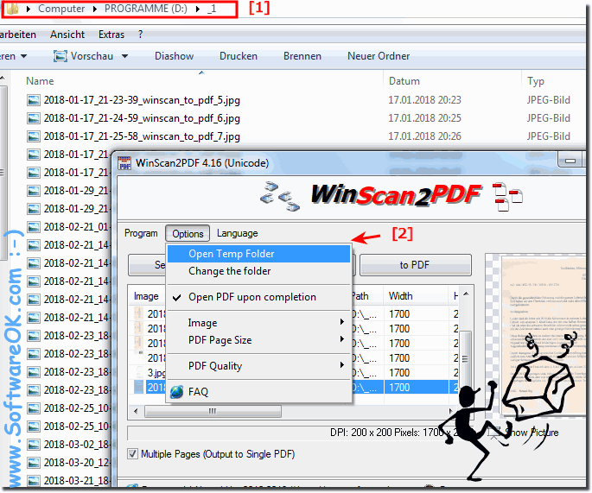Click JPEG icon of winscan_to_pdf_7.jpg

pos(34,136)
